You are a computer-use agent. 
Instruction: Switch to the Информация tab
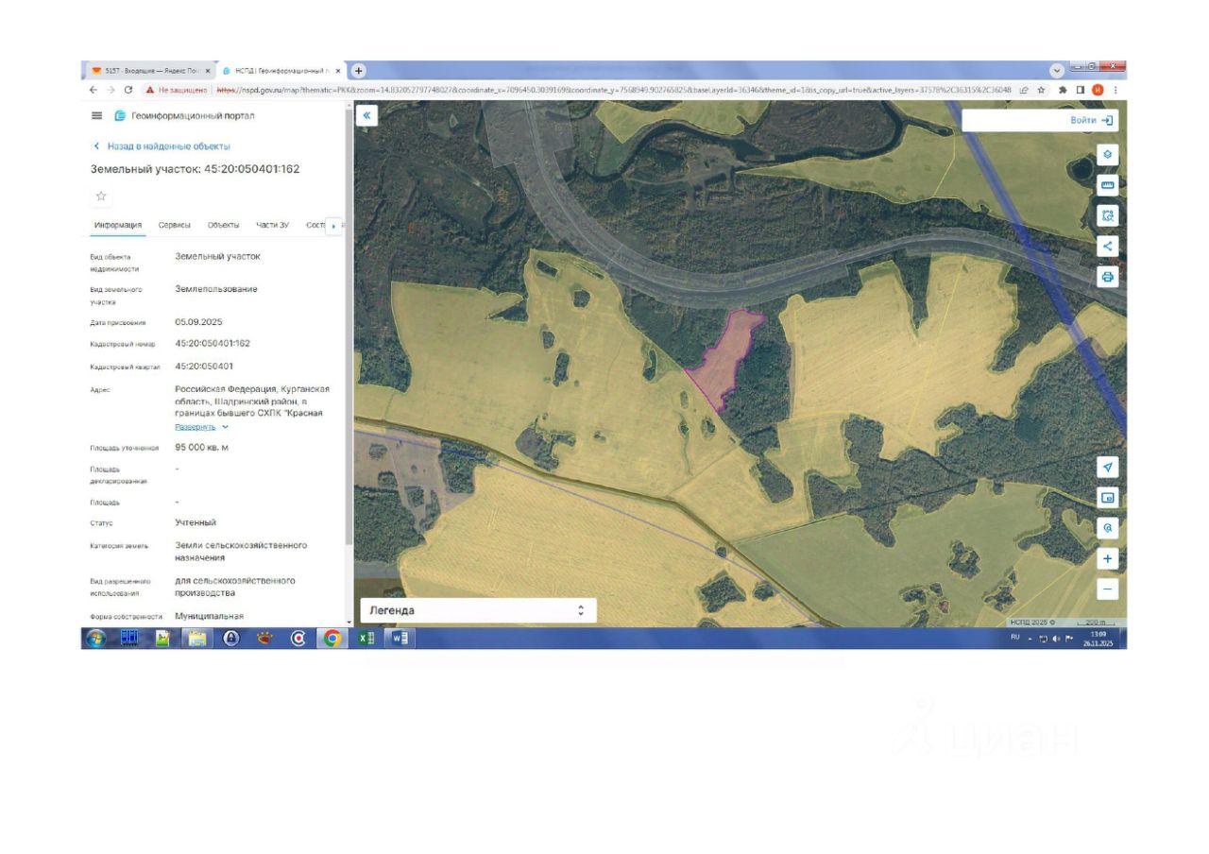click(x=118, y=225)
